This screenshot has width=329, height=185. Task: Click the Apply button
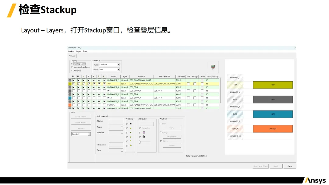(x=276, y=166)
